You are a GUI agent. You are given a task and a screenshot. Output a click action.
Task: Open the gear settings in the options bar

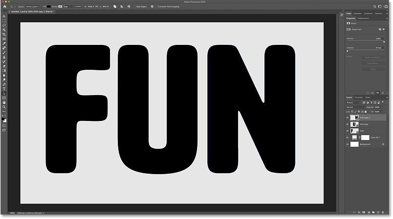(152, 7)
